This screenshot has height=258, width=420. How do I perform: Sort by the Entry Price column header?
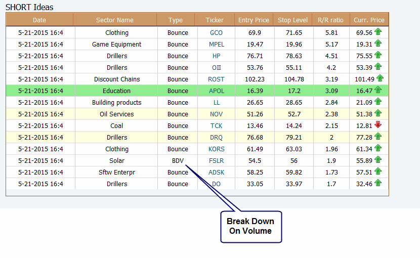pos(254,20)
